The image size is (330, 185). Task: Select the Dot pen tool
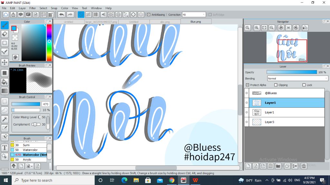point(5,52)
